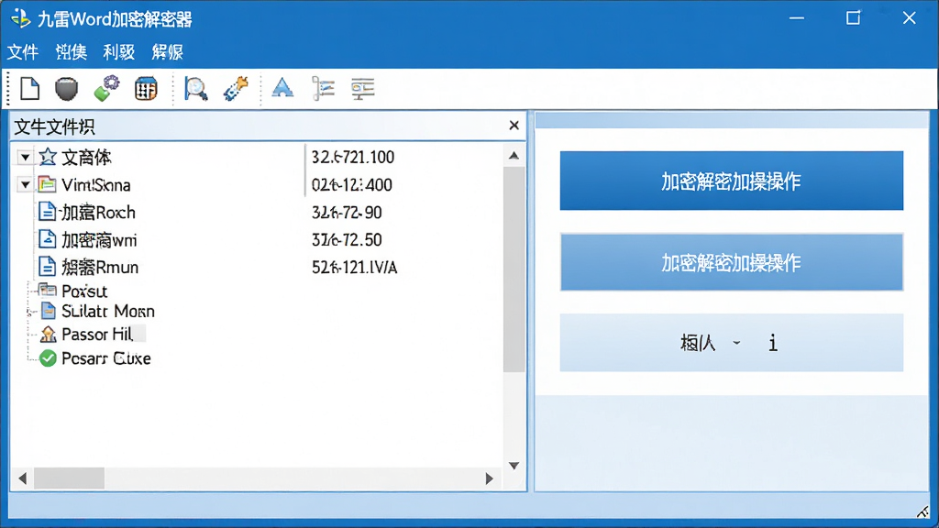
Task: Click the blank new document toolbar icon
Action: [29, 89]
